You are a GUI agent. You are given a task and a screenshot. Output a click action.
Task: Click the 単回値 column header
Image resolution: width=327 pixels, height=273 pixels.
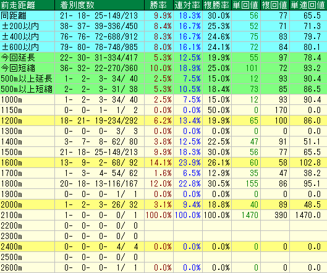pos(246,5)
